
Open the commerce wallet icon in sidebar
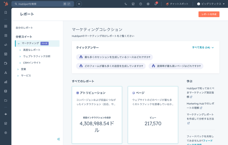tap(6, 63)
